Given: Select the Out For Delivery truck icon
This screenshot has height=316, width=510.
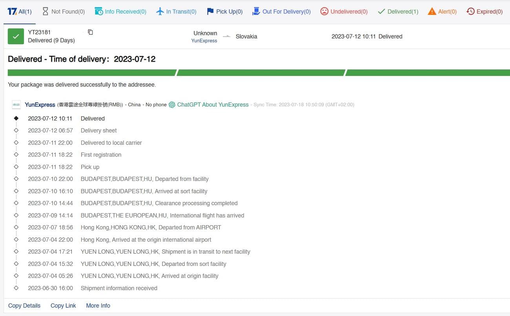Looking at the screenshot, I should click(x=257, y=11).
